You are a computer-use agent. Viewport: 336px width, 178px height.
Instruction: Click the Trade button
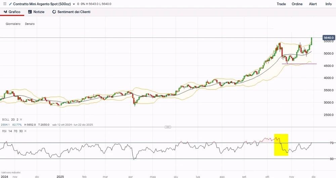pos(281,4)
